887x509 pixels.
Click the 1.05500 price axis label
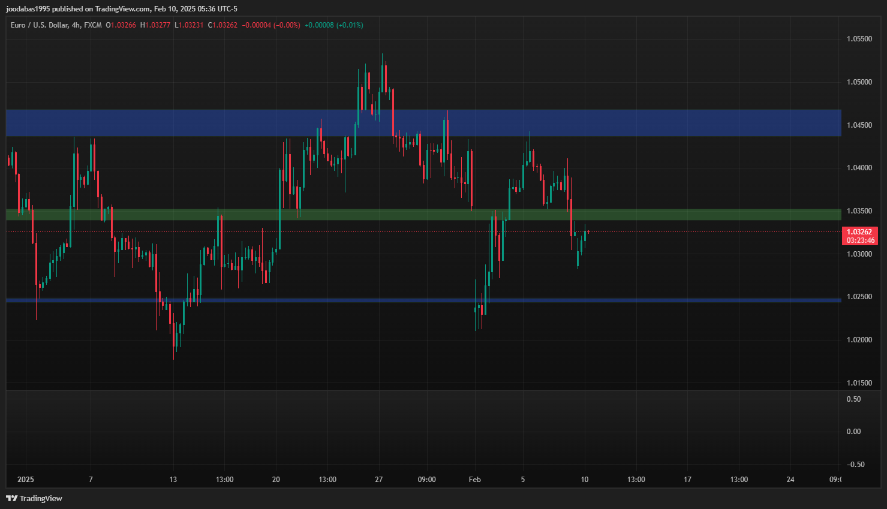click(x=859, y=39)
